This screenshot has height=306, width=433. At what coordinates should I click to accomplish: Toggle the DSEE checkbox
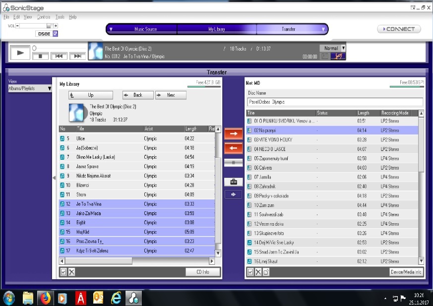pyautogui.click(x=55, y=34)
